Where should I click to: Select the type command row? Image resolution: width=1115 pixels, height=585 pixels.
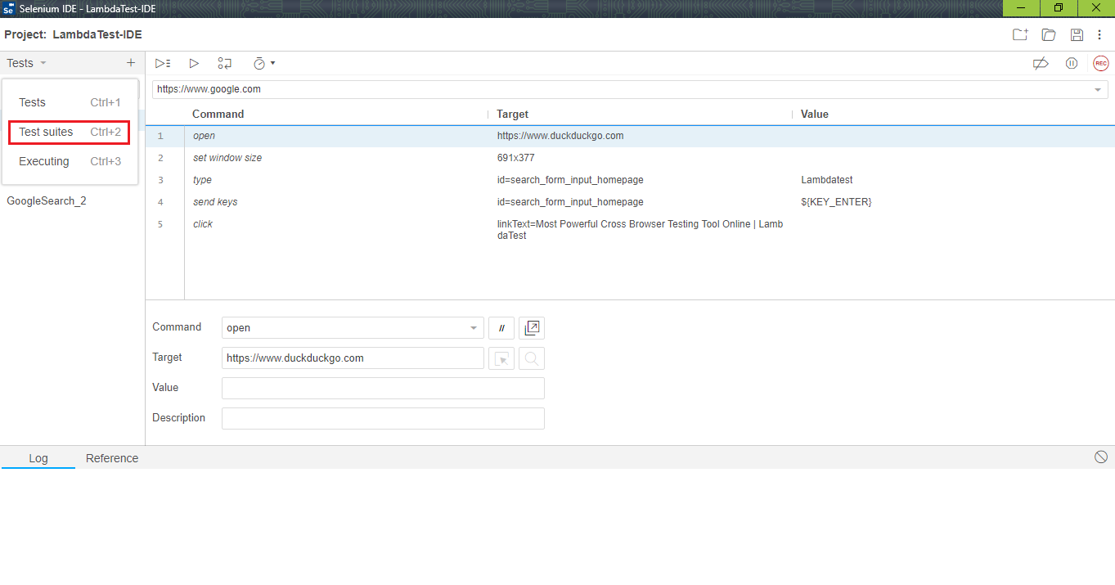coord(630,180)
